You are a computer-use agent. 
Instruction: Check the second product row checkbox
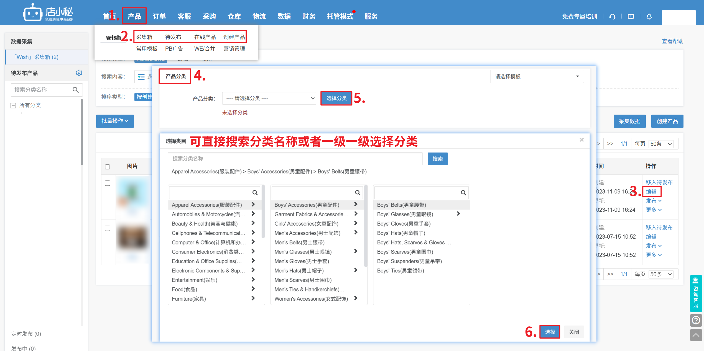(108, 228)
